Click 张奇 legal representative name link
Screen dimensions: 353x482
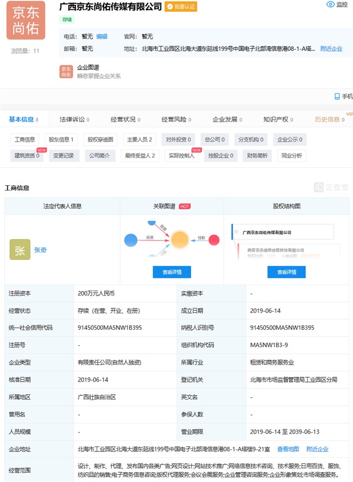click(x=41, y=250)
